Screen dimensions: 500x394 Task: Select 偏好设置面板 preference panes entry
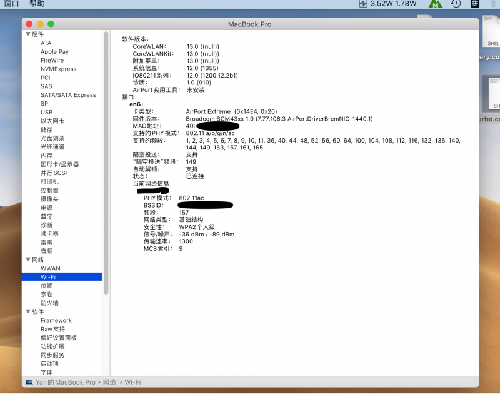coord(59,338)
